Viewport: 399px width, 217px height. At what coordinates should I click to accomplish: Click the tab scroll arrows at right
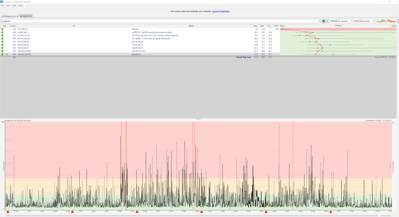pos(396,16)
